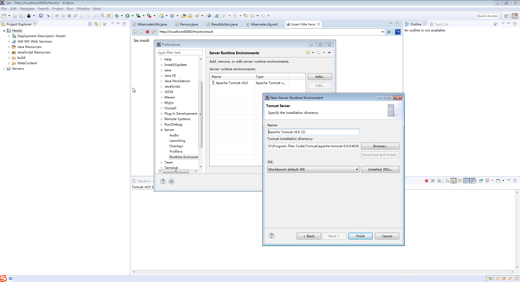Click the red Terminate button in Console
The image size is (520, 282).
[426, 181]
